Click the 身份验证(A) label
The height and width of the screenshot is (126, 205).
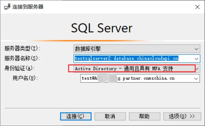click(x=20, y=68)
